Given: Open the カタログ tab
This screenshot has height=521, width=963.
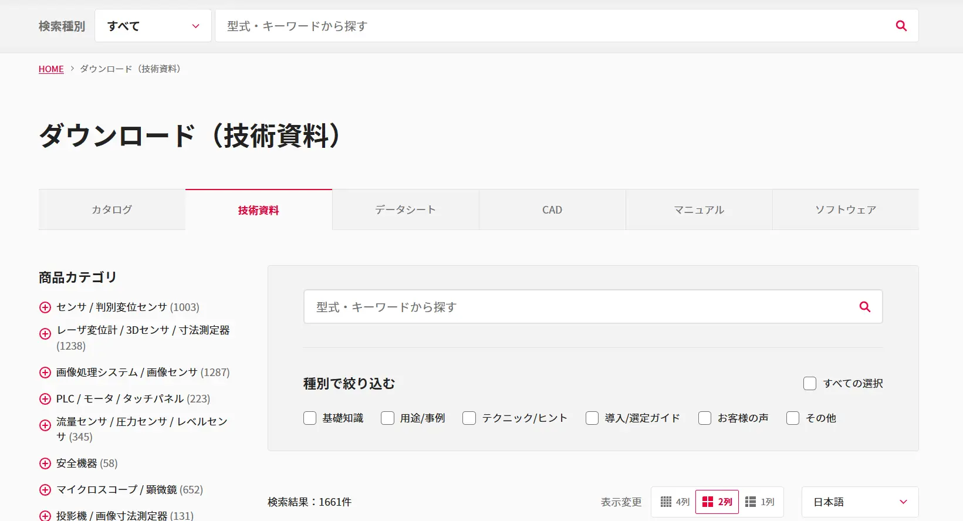Looking at the screenshot, I should click(112, 209).
